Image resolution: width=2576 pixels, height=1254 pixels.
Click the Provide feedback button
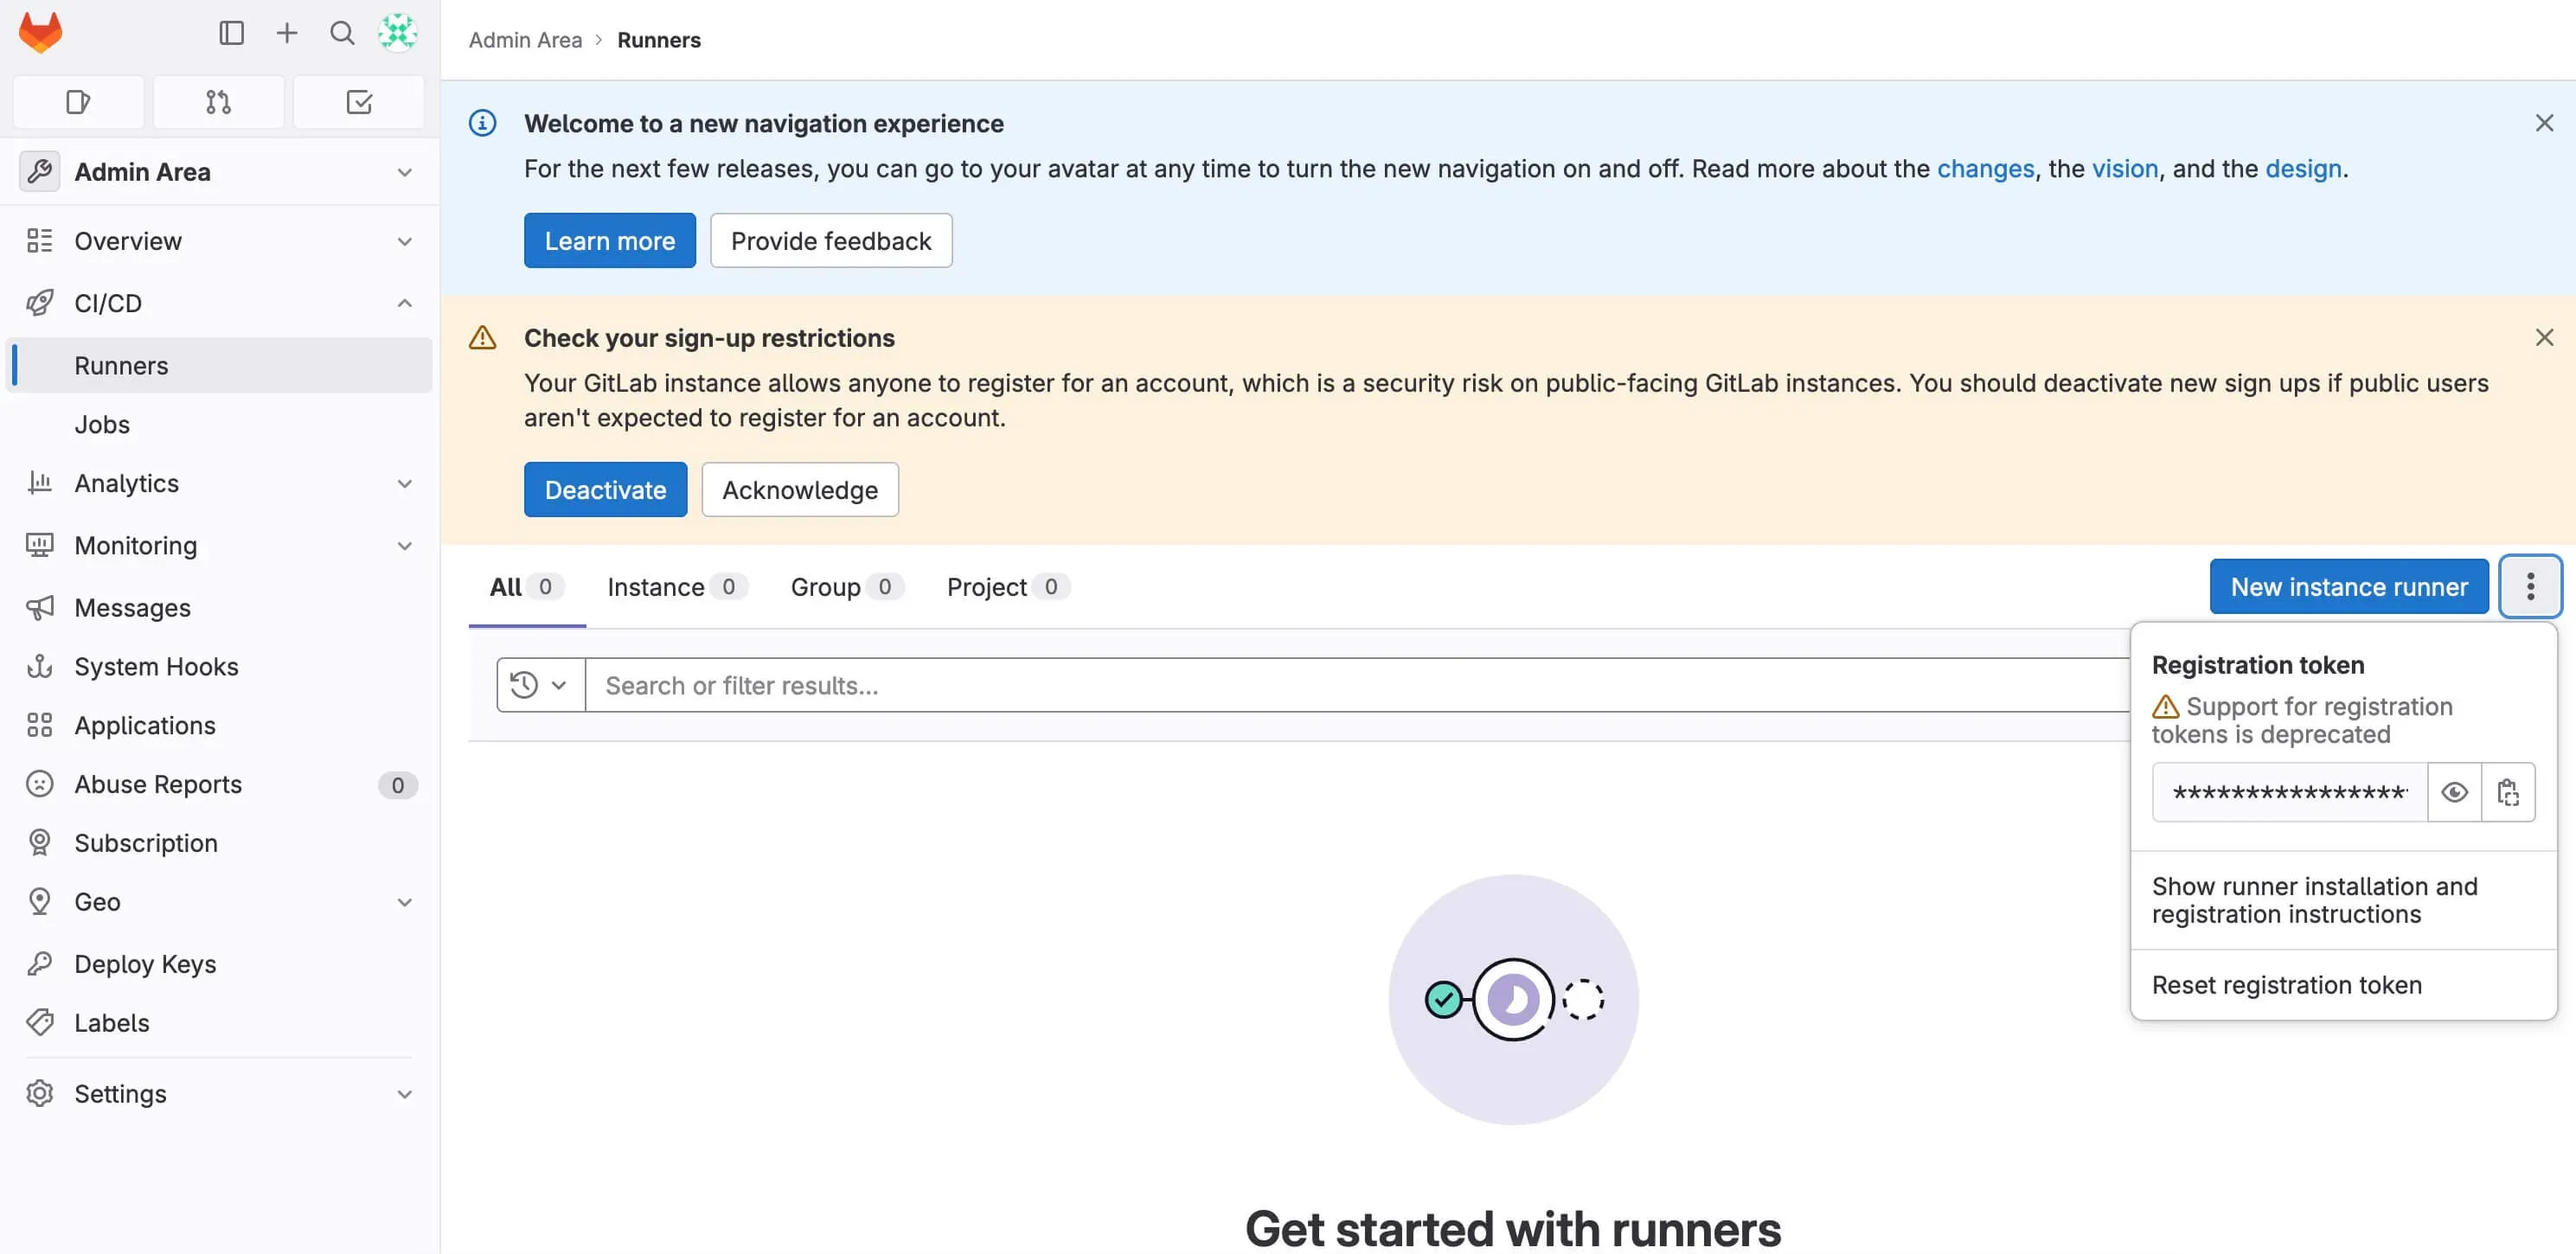(x=831, y=240)
